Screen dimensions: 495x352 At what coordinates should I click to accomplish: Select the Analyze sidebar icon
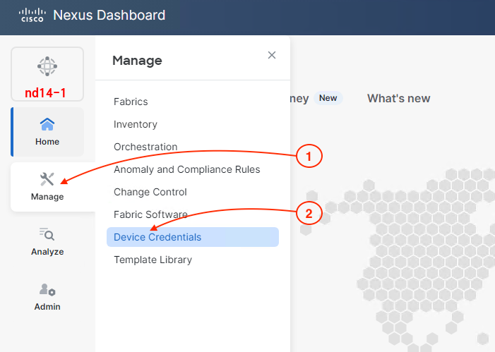click(47, 235)
